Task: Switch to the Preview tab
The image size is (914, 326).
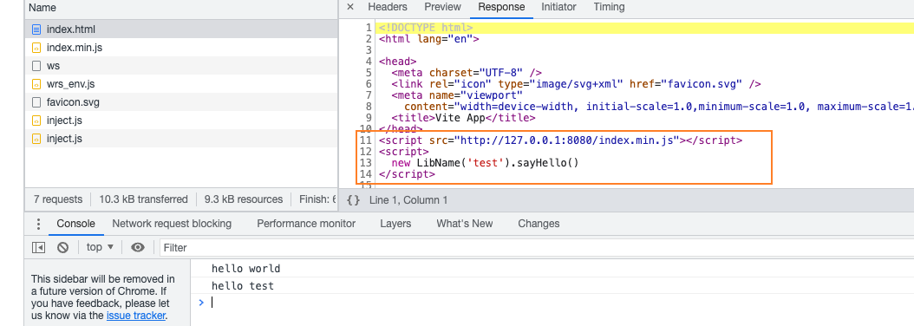Action: point(442,7)
